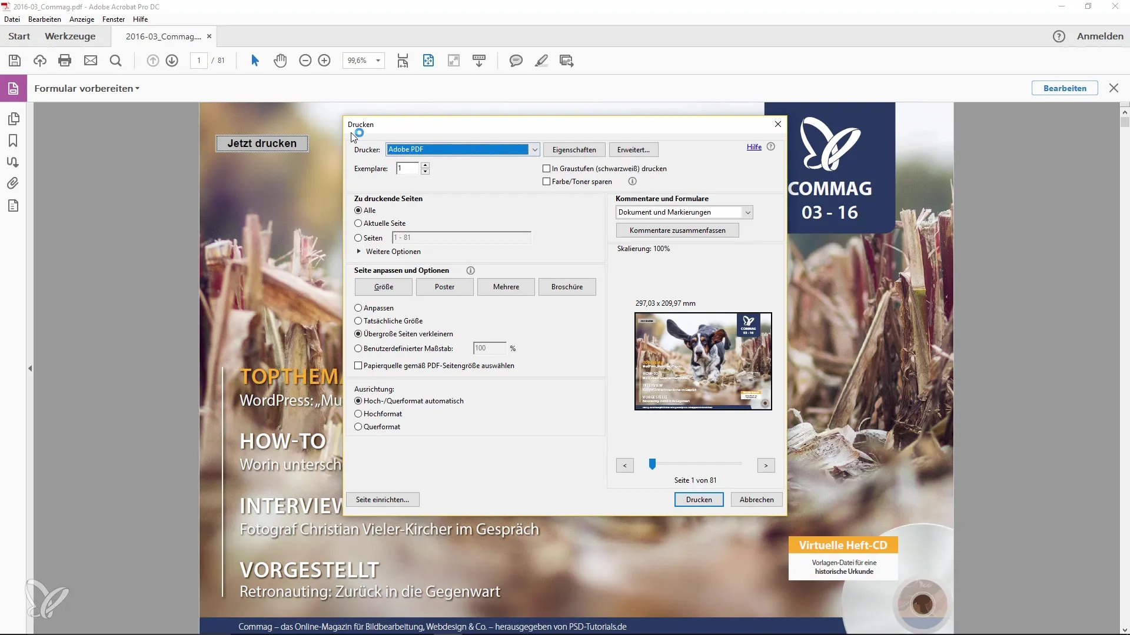
Task: Click the read mode keyboard icon
Action: click(479, 61)
